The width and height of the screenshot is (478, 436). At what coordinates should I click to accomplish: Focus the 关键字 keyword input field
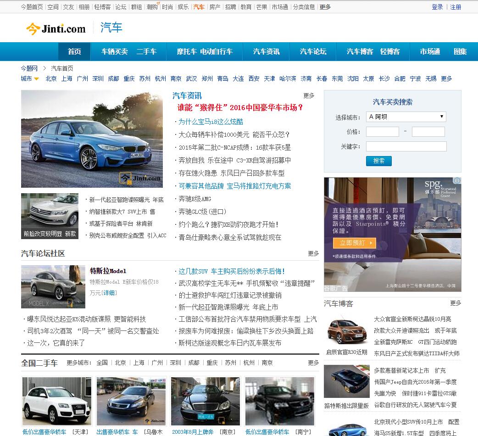click(x=406, y=146)
